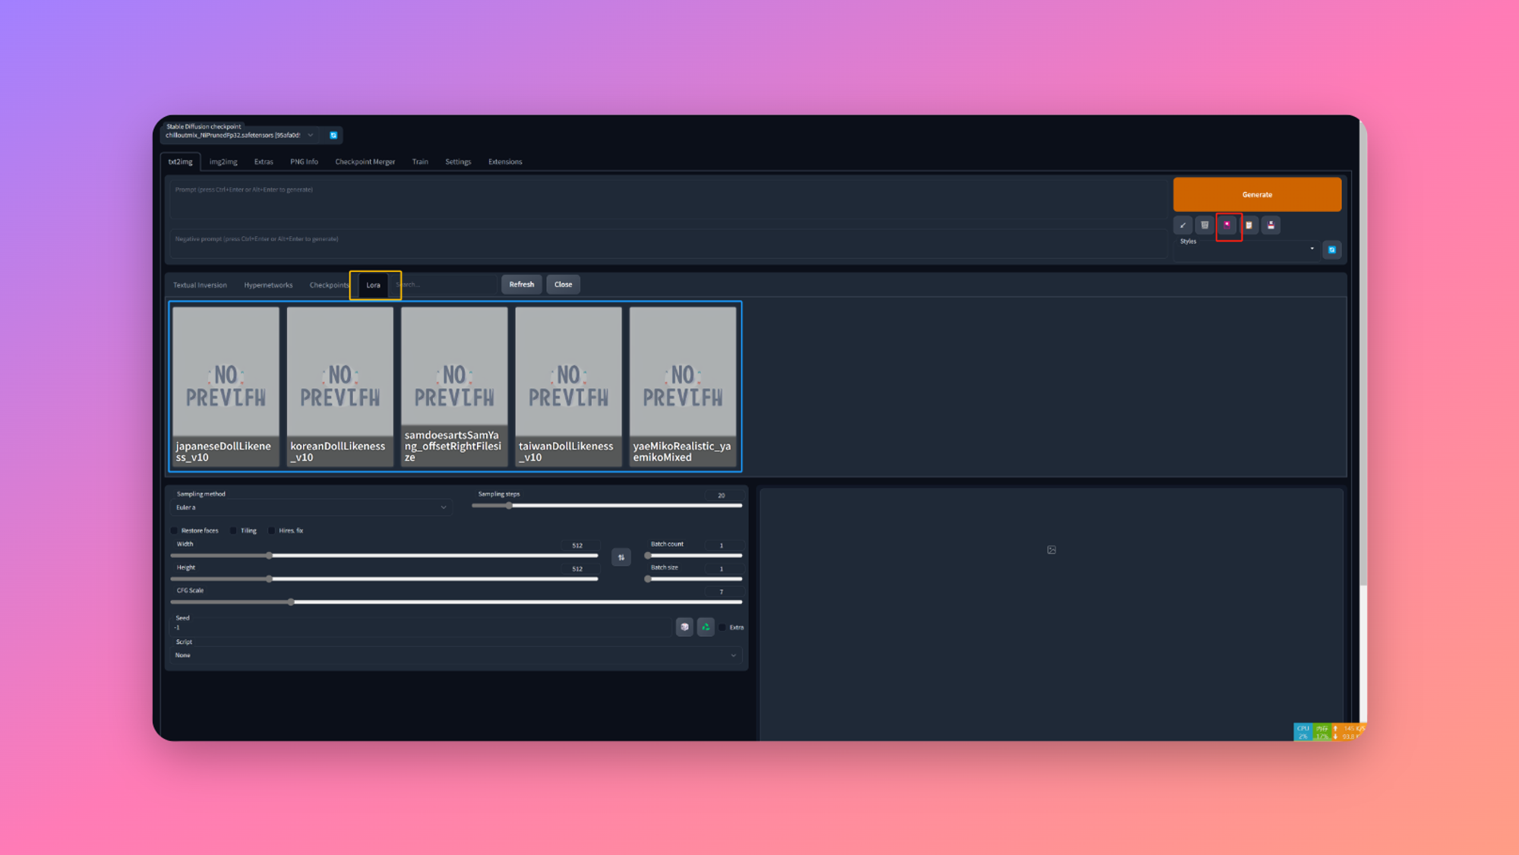The height and width of the screenshot is (855, 1519).
Task: Open the Extensions tab
Action: (505, 162)
